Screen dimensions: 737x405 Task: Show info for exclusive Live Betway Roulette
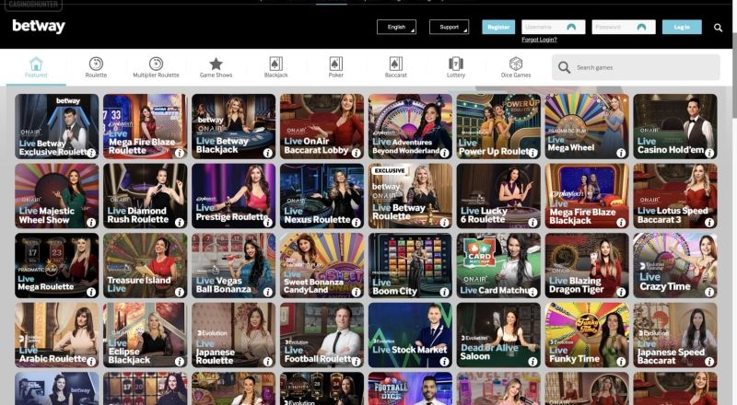[444, 222]
